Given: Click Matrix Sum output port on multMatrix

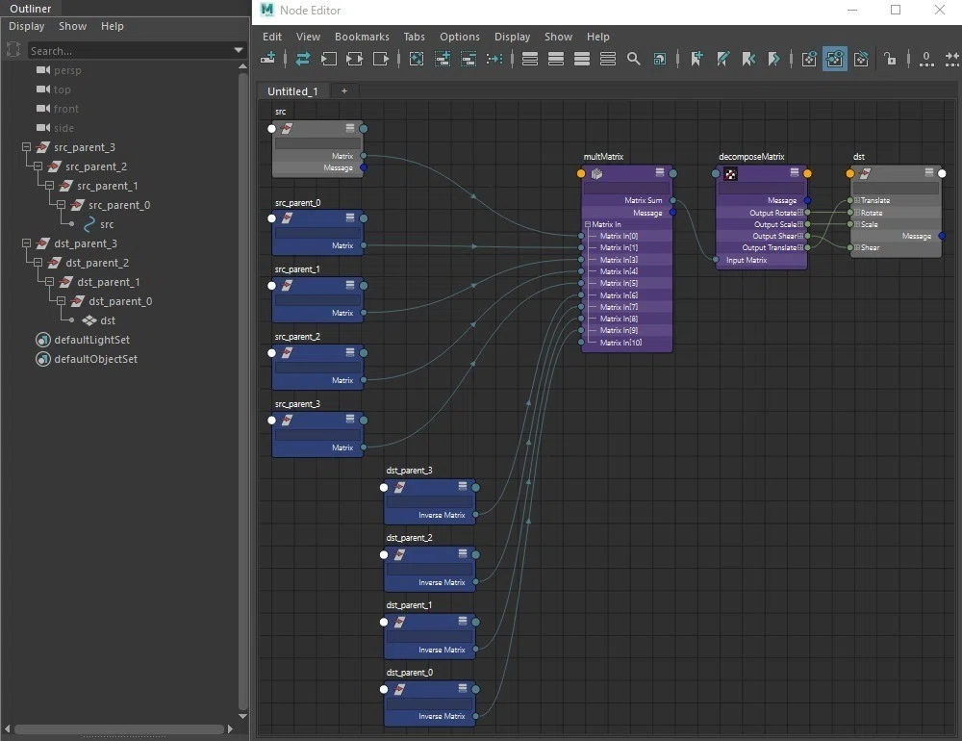Looking at the screenshot, I should click(673, 200).
